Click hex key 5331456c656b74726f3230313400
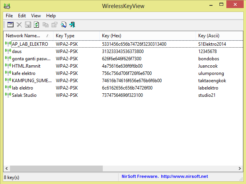This screenshot has width=246, height=184. (134, 44)
